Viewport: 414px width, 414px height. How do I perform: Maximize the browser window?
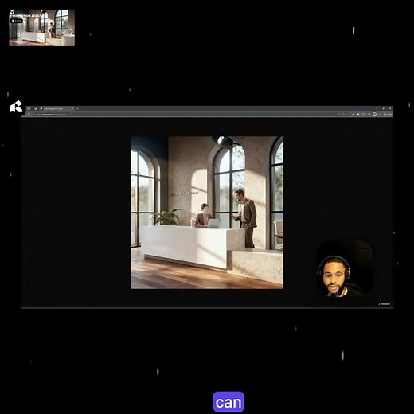383,108
